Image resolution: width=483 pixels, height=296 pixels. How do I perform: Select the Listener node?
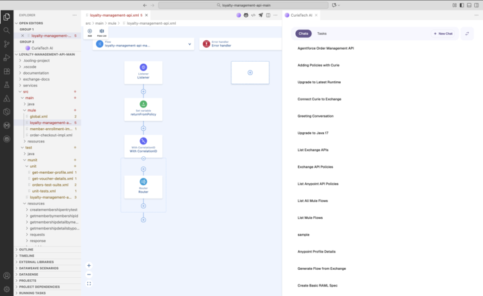click(144, 72)
